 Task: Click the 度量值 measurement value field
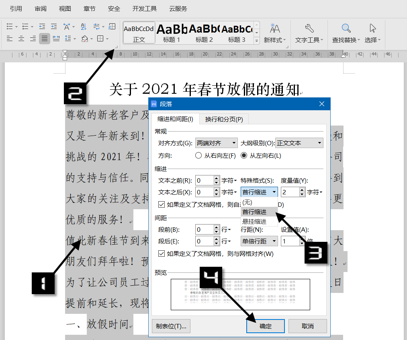pyautogui.click(x=290, y=192)
